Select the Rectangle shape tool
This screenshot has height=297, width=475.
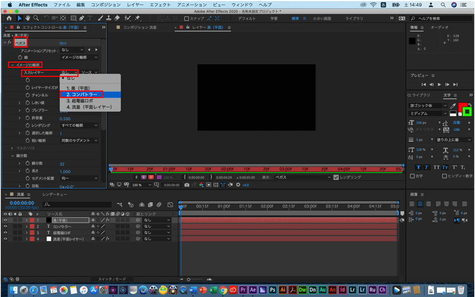(73, 18)
